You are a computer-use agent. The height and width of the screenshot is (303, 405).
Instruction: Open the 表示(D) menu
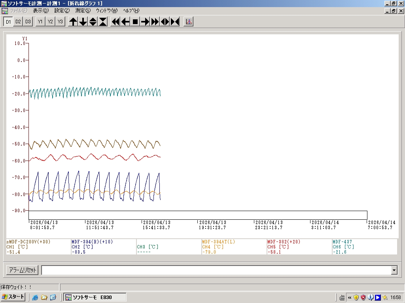(x=41, y=11)
